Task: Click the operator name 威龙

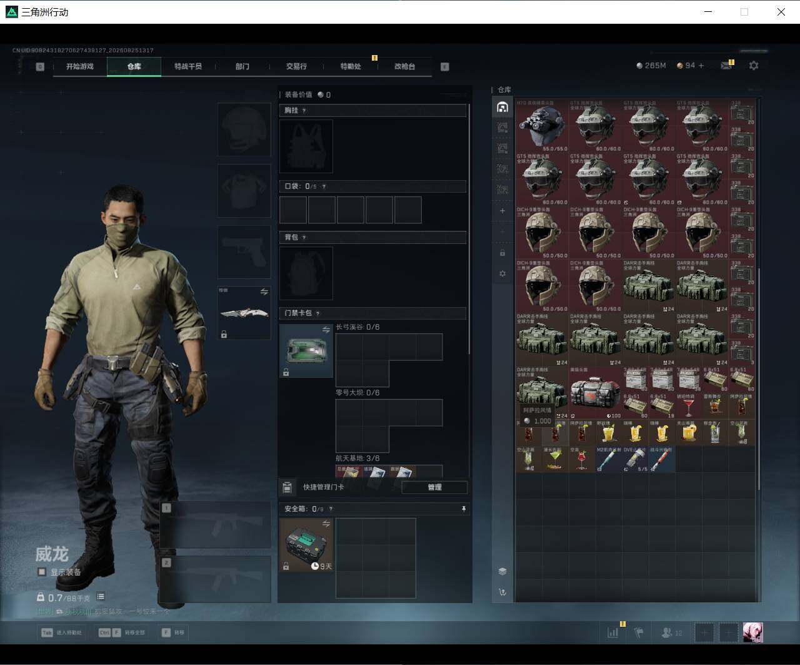Action: 52,554
